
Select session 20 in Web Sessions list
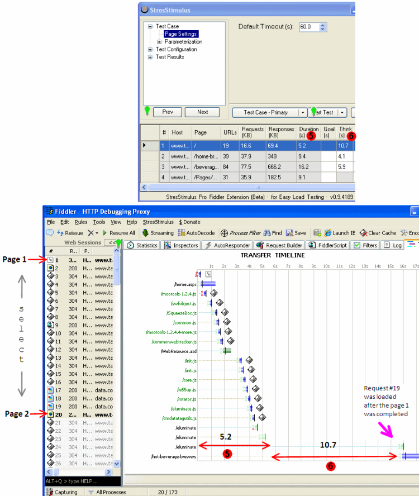[x=79, y=414]
